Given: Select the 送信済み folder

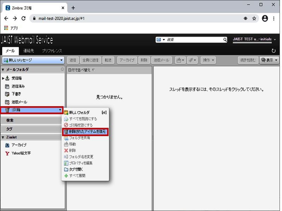Looking at the screenshot, I should (18, 86).
